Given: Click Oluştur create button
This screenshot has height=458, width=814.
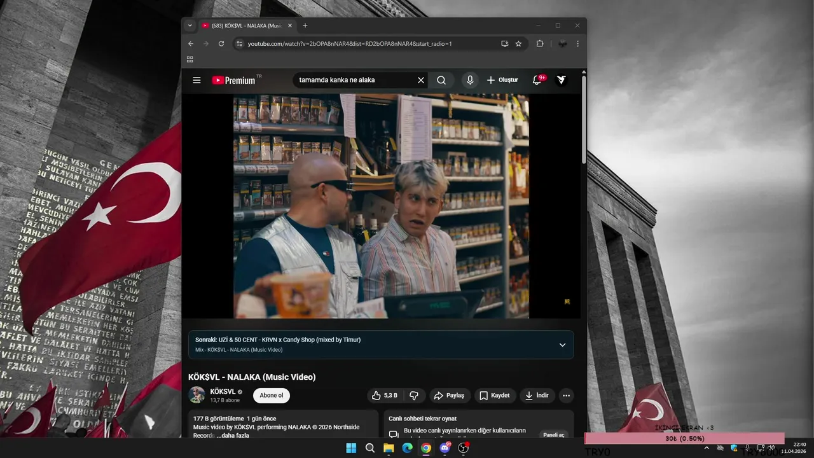Looking at the screenshot, I should [502, 80].
